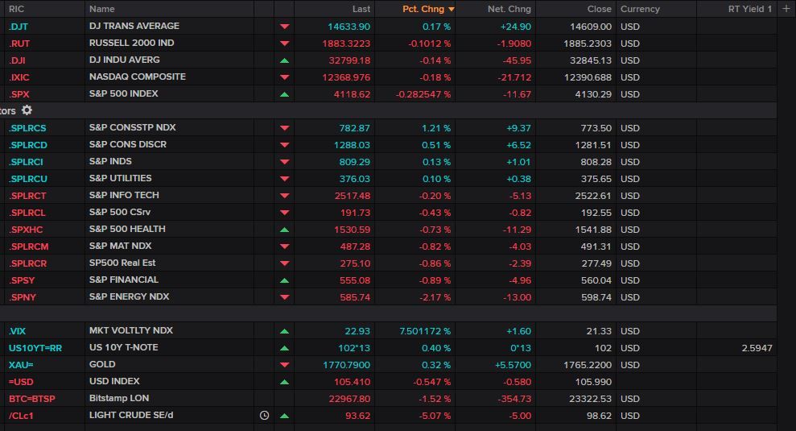Select the 2.5947 RT yield value
The image size is (796, 431).
pos(757,348)
